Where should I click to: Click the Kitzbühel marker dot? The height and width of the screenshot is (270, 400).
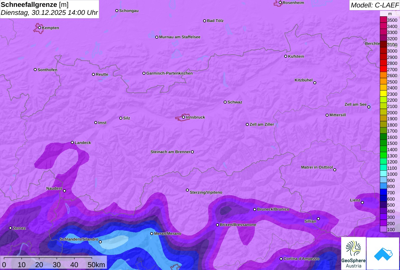point(315,83)
